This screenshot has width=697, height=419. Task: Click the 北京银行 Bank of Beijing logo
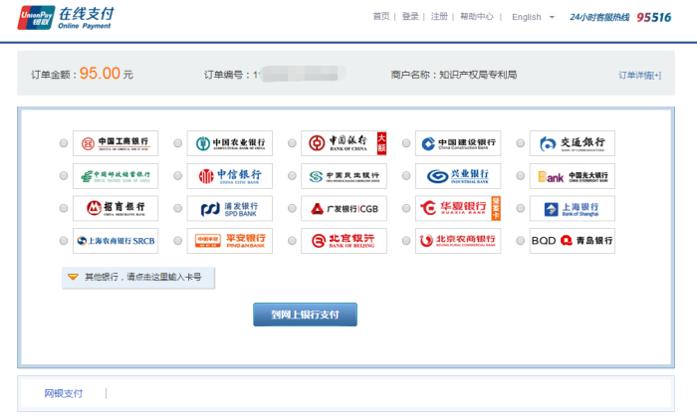coord(345,241)
